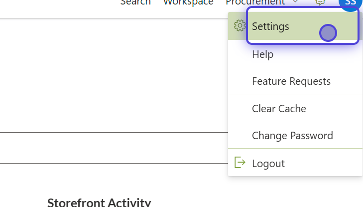Open Search in the top navigation

135,2
